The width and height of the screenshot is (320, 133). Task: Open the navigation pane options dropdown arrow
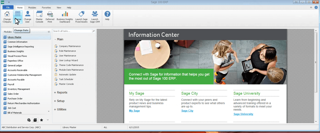[x=48, y=120]
